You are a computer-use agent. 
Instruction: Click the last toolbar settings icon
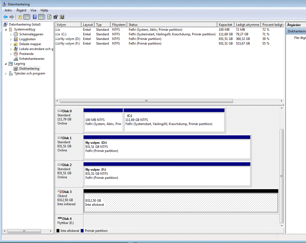point(62,17)
